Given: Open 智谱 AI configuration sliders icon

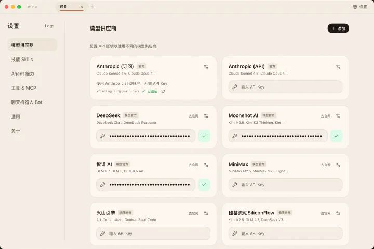Looking at the screenshot, I should tap(206, 165).
